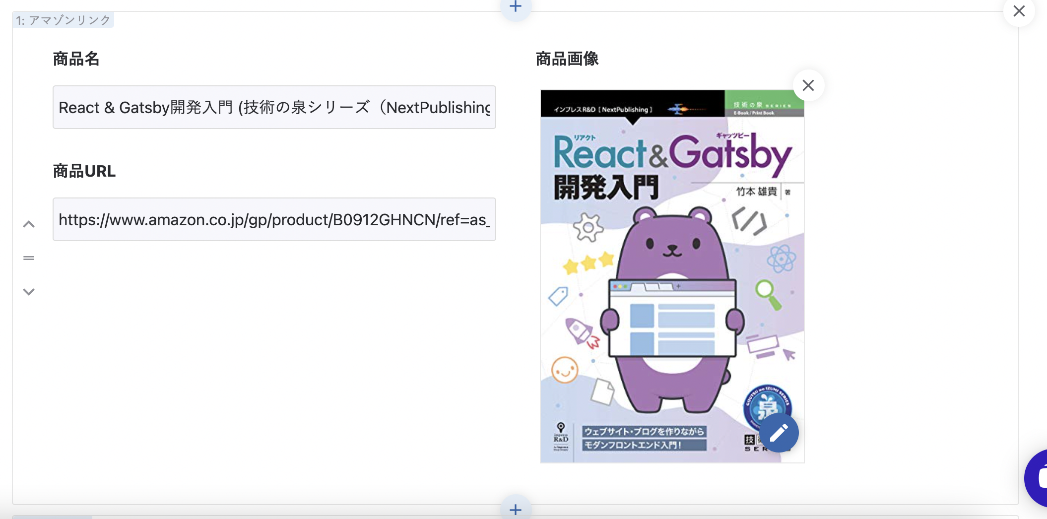Click the gray tab at the bottom-left edge
This screenshot has height=519, width=1047.
pos(52,517)
